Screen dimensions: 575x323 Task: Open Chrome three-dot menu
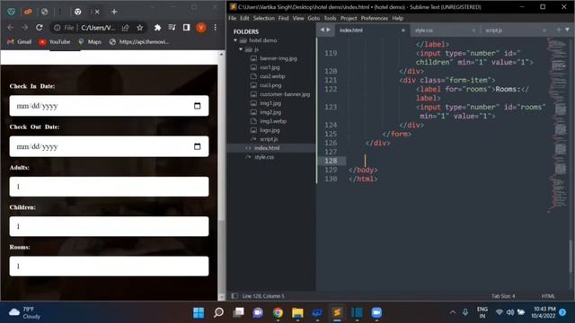tap(216, 28)
